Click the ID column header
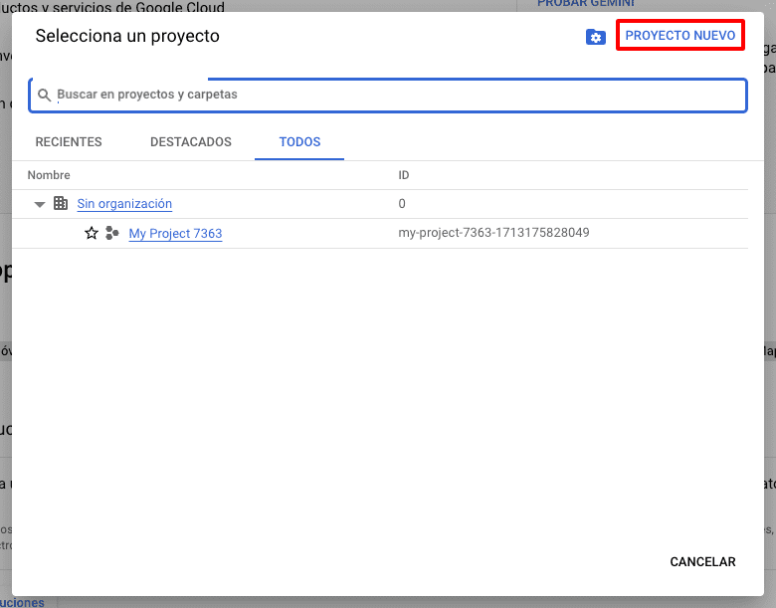This screenshot has height=608, width=776. [403, 175]
